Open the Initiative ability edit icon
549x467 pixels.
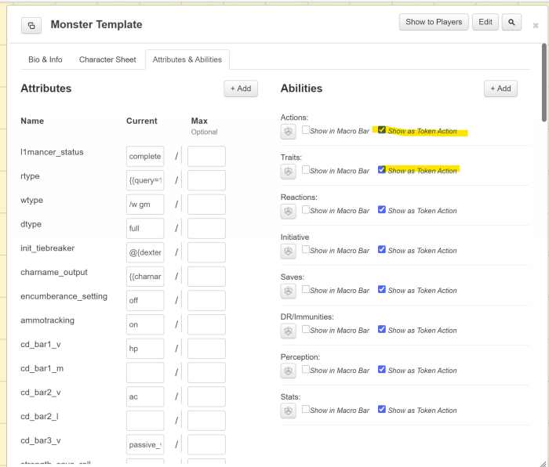pyautogui.click(x=288, y=252)
